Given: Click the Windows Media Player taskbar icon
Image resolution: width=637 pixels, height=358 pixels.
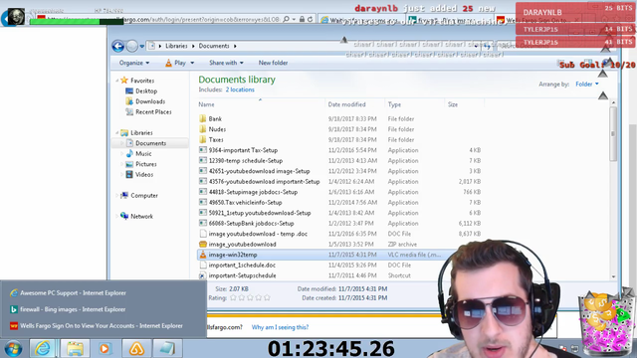Looking at the screenshot, I should point(105,349).
